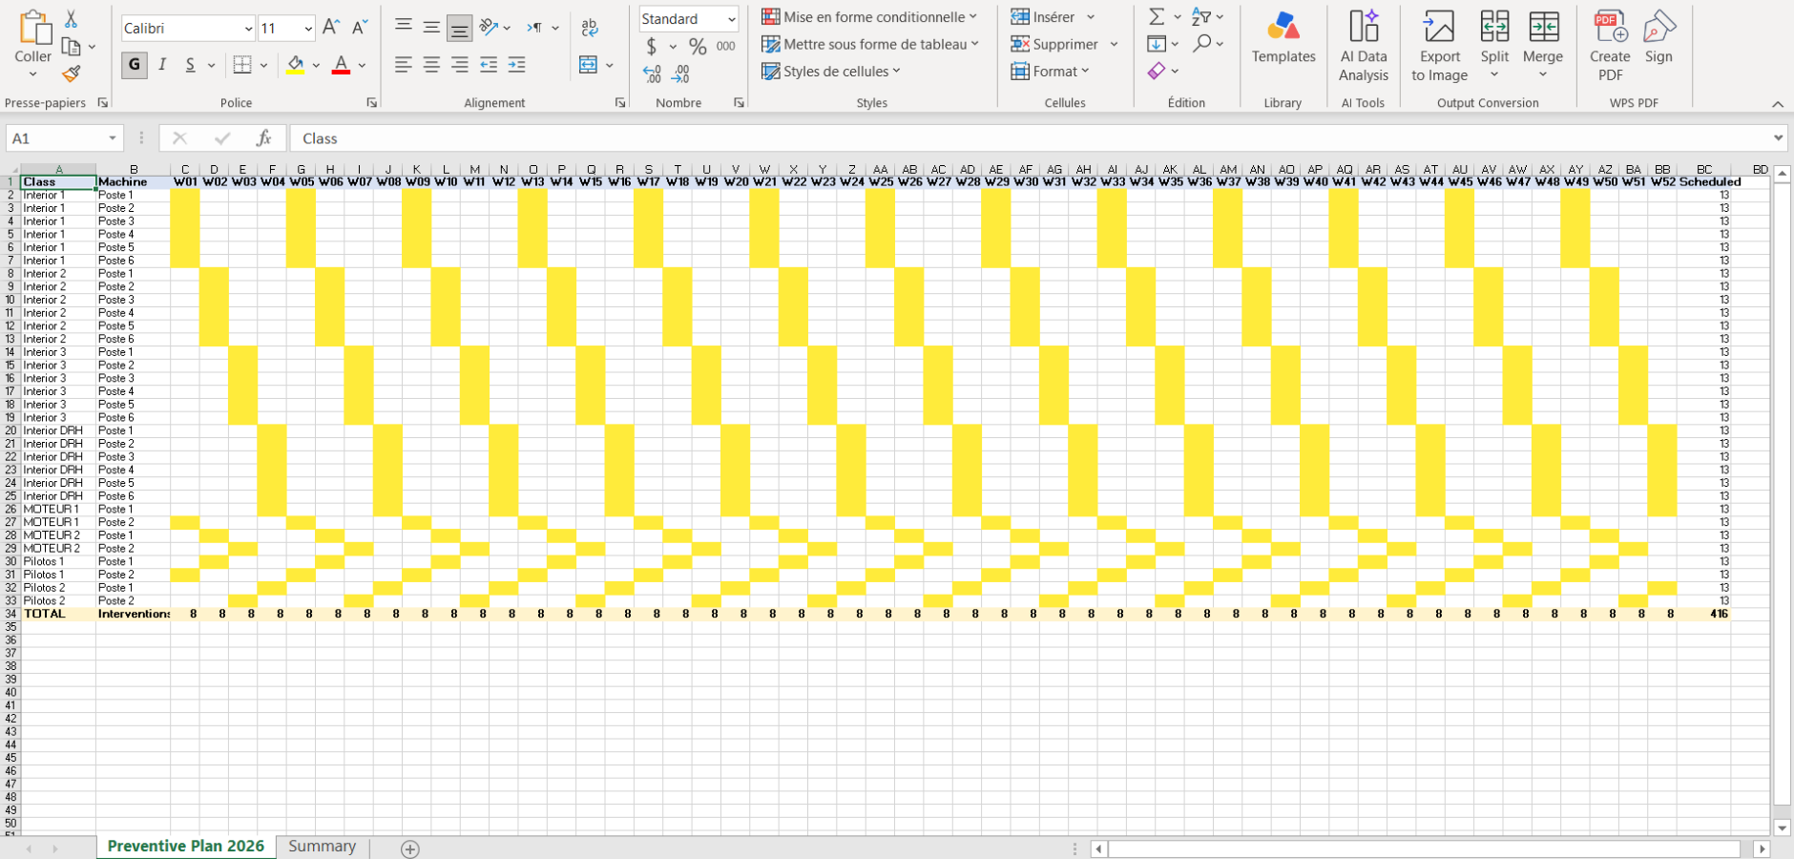Toggle italic formatting
The image size is (1794, 859).
[162, 65]
